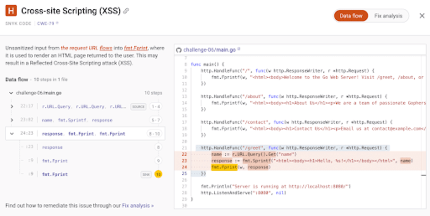Click the code view scroll marker dash
430x216 pixels.
click(423, 175)
